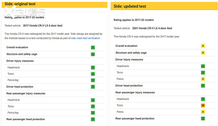Image resolution: width=218 pixels, height=126 pixels.
Task: Click driver Torso G rating in updated test
Action: (203, 73)
